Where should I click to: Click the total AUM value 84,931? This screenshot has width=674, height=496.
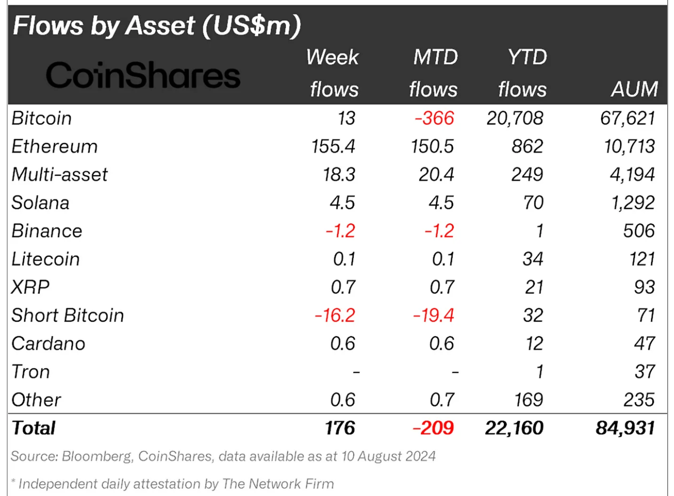pyautogui.click(x=625, y=428)
